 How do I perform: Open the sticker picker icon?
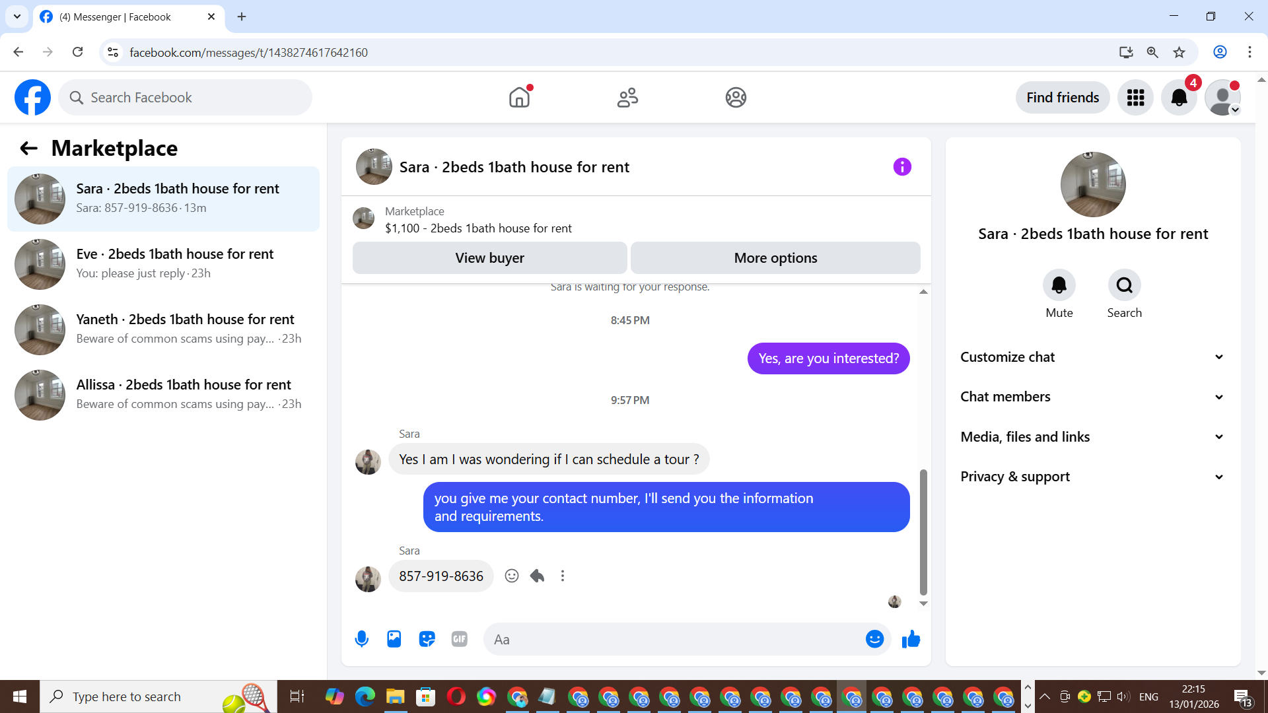pyautogui.click(x=427, y=639)
